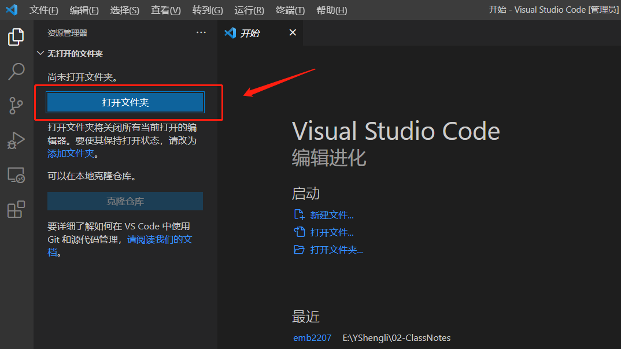The height and width of the screenshot is (349, 621).
Task: Click the 资源管理器 panel title
Action: click(67, 33)
